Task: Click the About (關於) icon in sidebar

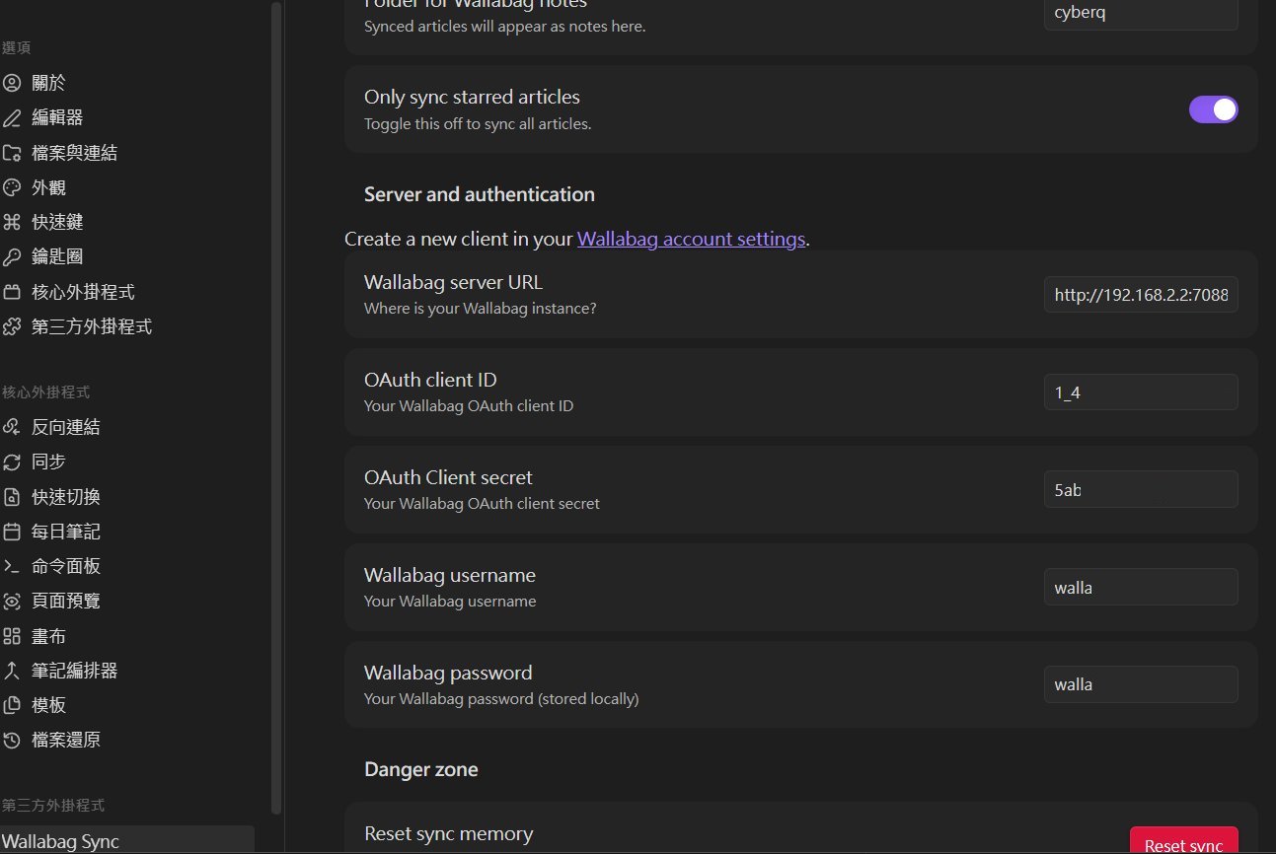Action: click(12, 84)
